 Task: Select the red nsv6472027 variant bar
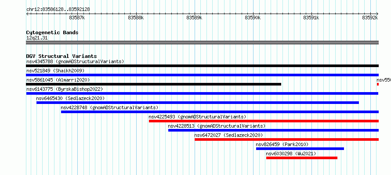(287, 139)
